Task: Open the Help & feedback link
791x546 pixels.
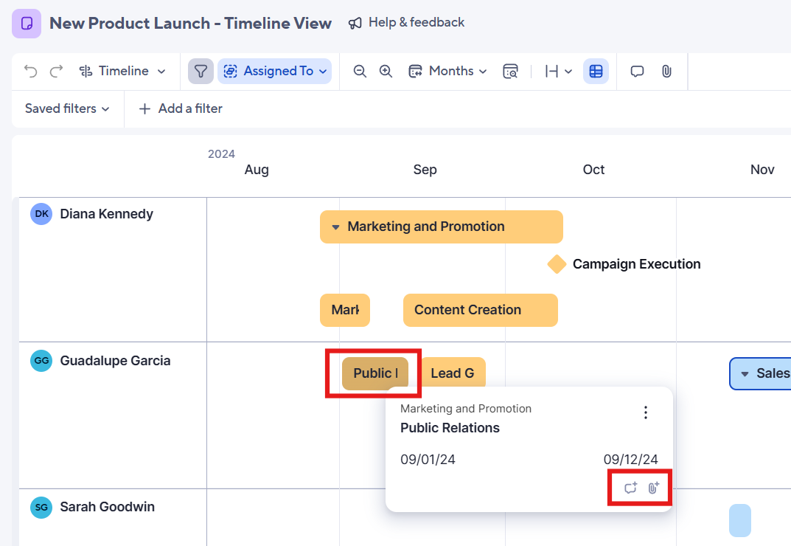Action: point(407,22)
